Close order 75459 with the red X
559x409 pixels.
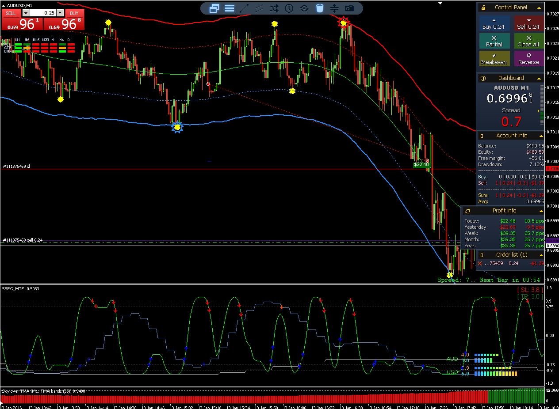click(x=480, y=263)
